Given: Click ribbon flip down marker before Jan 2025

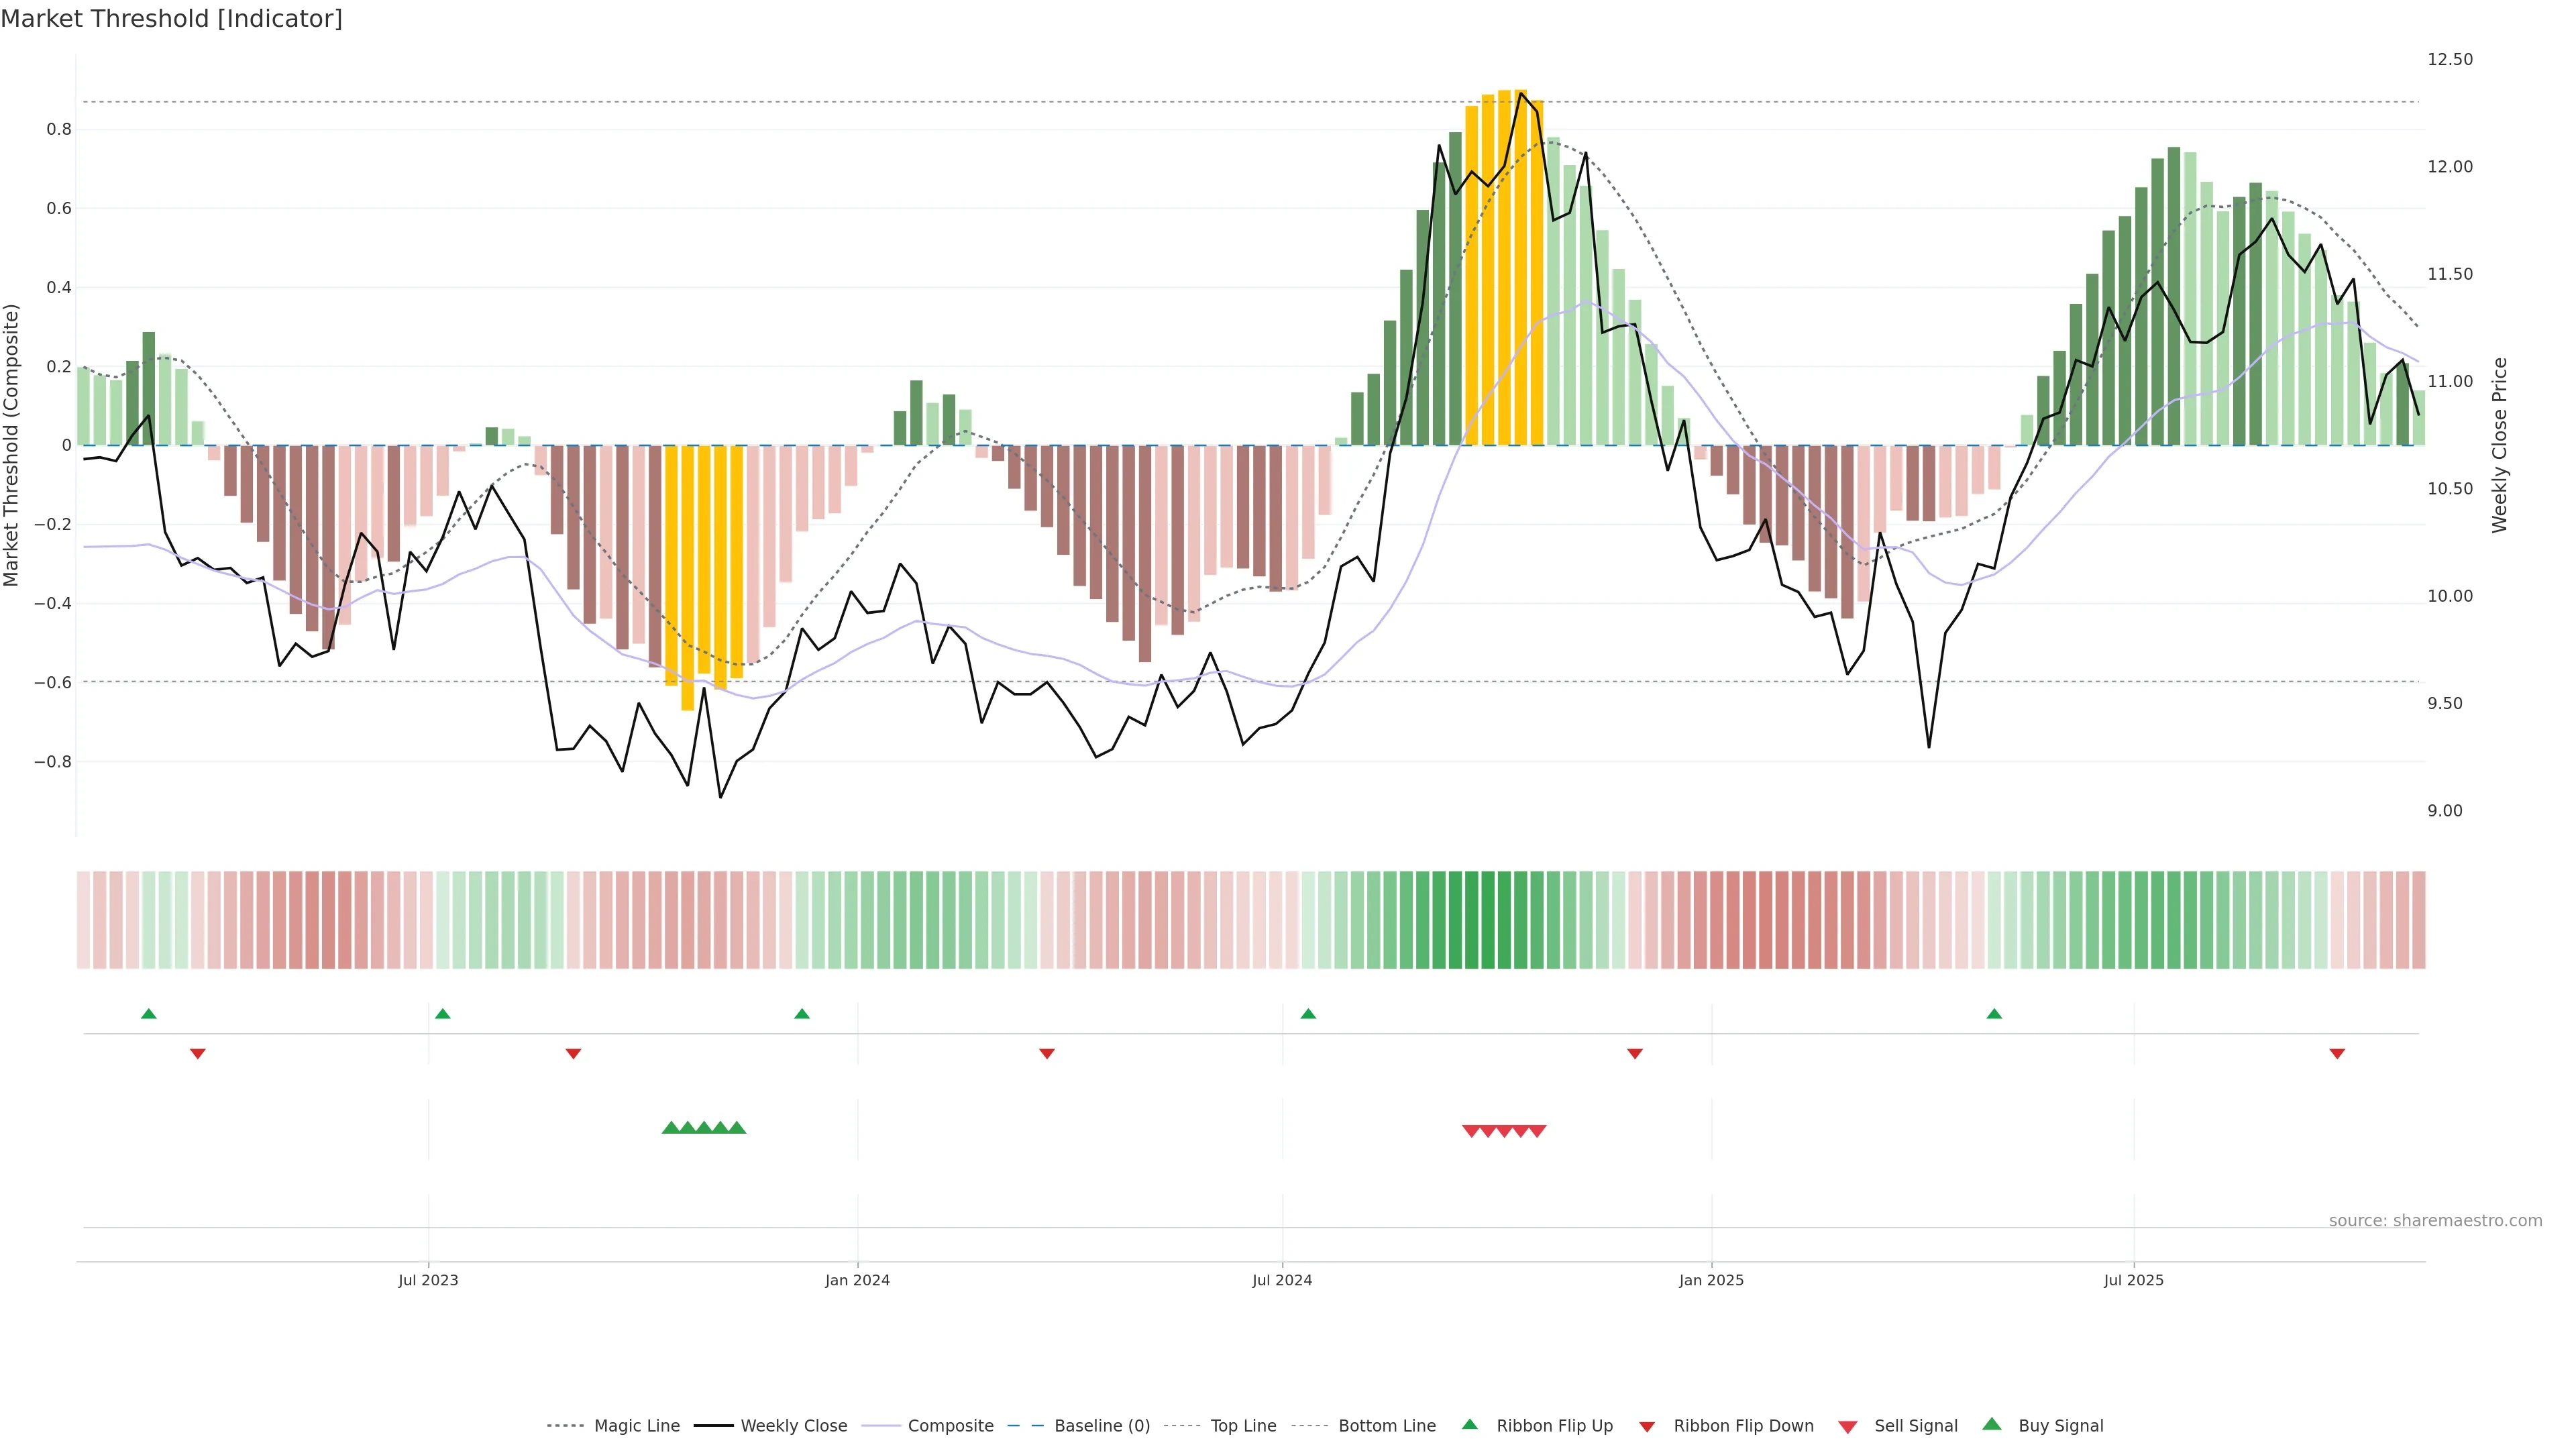Looking at the screenshot, I should click(1635, 1053).
